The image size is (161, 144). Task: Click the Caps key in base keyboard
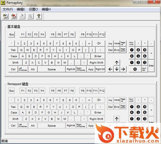14,56
